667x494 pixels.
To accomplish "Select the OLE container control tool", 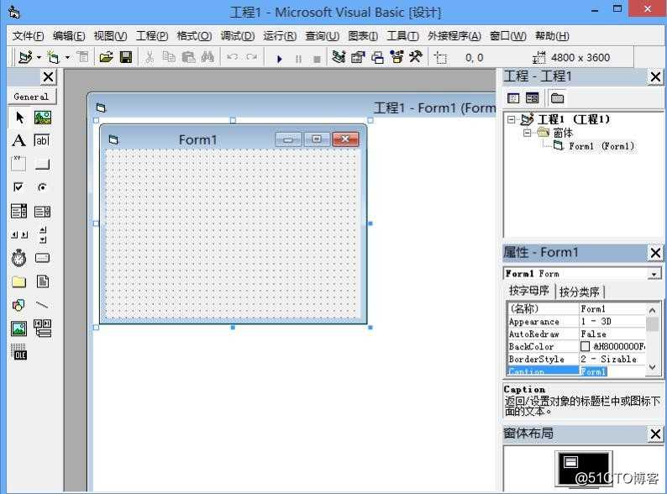I will coord(19,352).
